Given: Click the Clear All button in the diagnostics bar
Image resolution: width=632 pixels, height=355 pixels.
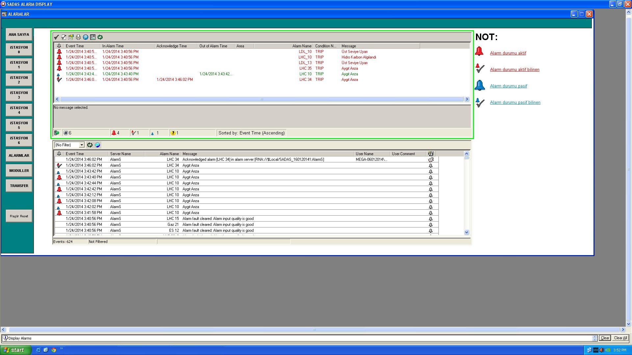Looking at the screenshot, I should click(620, 338).
